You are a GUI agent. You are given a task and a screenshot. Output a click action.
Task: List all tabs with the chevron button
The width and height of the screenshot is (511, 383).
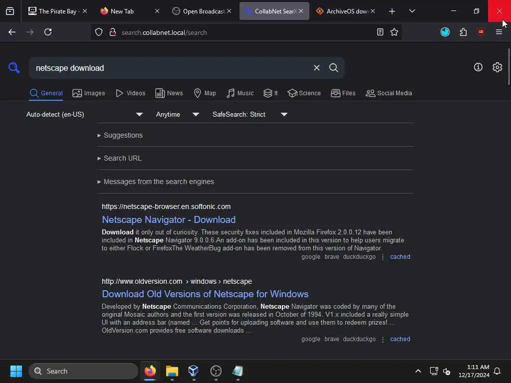pyautogui.click(x=412, y=11)
